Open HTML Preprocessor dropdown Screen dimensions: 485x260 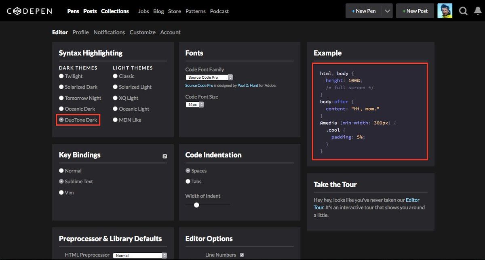point(140,256)
